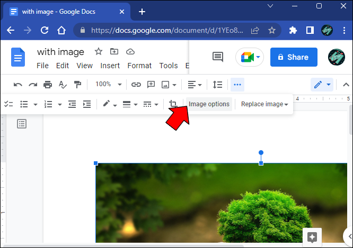Click the image rotation handle

point(261,153)
